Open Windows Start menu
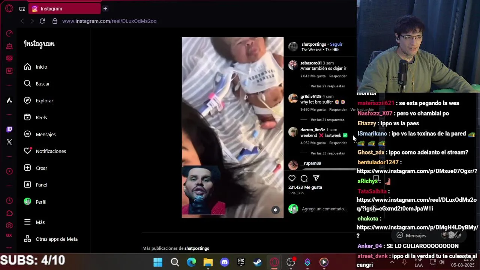This screenshot has width=480, height=270. (x=158, y=262)
